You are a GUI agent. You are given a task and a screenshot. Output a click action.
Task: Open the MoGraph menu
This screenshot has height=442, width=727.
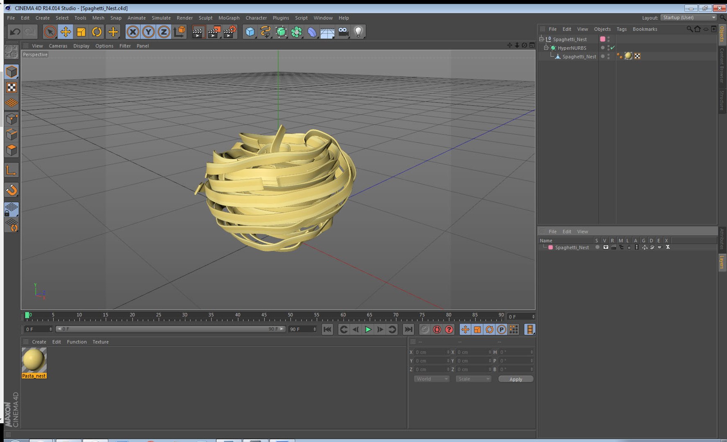pyautogui.click(x=229, y=18)
